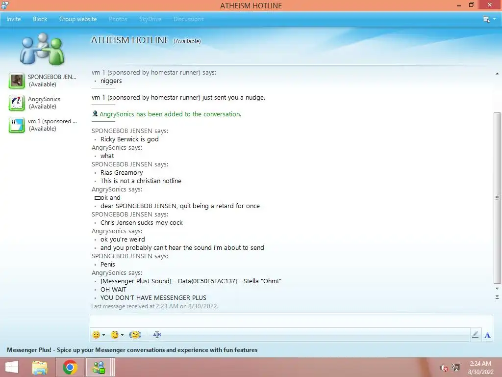Click 'YOU DON'T HAVE MESSENGER PLUS' message
The height and width of the screenshot is (377, 502).
click(x=153, y=297)
